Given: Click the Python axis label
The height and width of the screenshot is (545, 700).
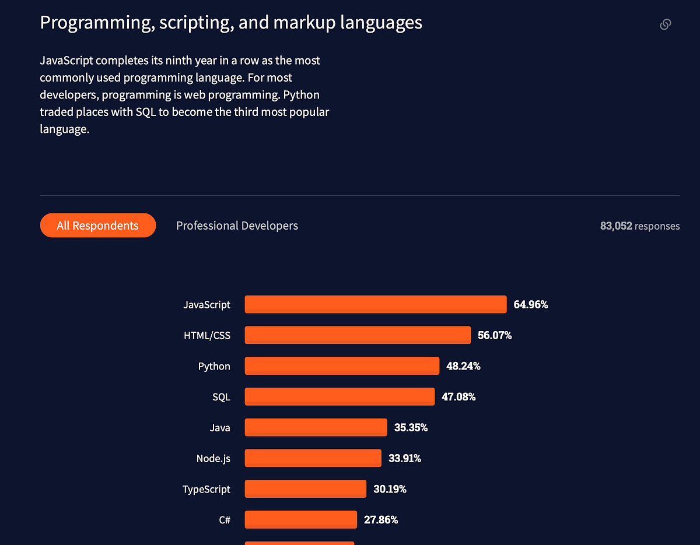Looking at the screenshot, I should click(213, 366).
